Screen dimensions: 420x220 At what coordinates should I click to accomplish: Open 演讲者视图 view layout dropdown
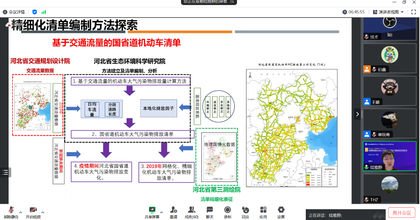(x=388, y=12)
